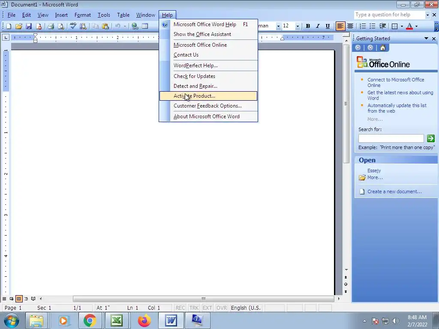Toggle Align Left paragraph alignment

(x=340, y=26)
